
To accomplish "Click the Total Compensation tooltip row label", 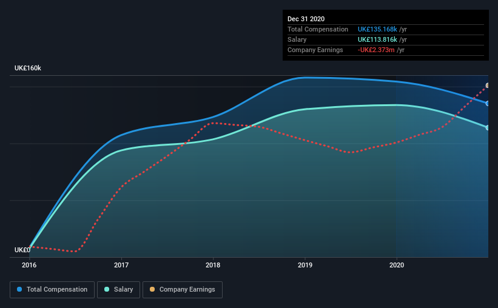I will [x=318, y=29].
